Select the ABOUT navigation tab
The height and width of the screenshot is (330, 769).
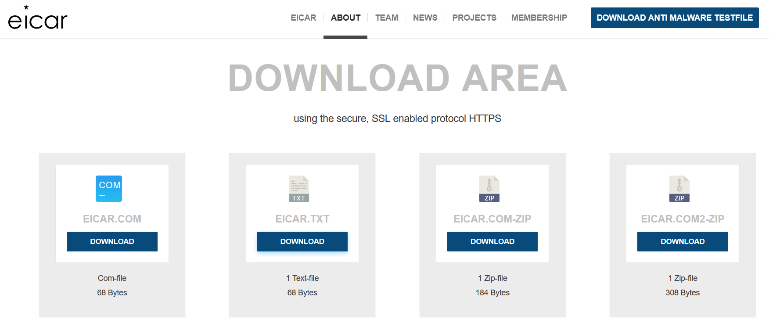point(345,18)
